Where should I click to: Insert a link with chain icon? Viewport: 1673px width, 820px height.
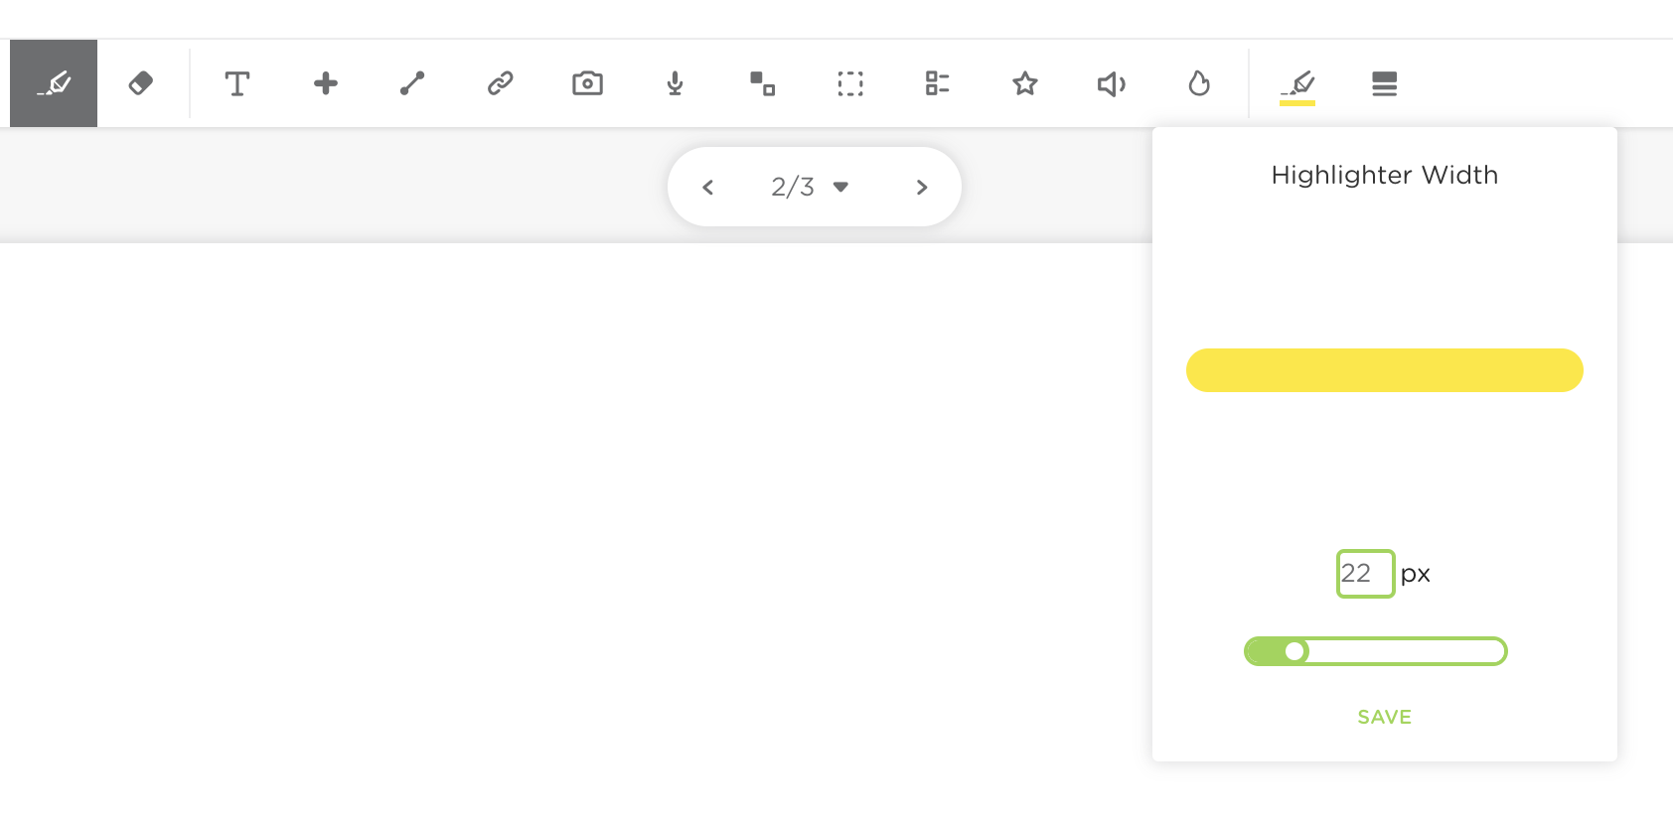coord(500,83)
